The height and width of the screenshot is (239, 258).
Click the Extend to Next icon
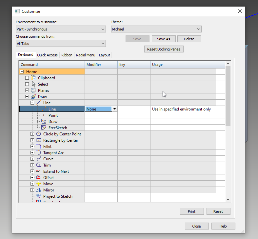(39, 171)
